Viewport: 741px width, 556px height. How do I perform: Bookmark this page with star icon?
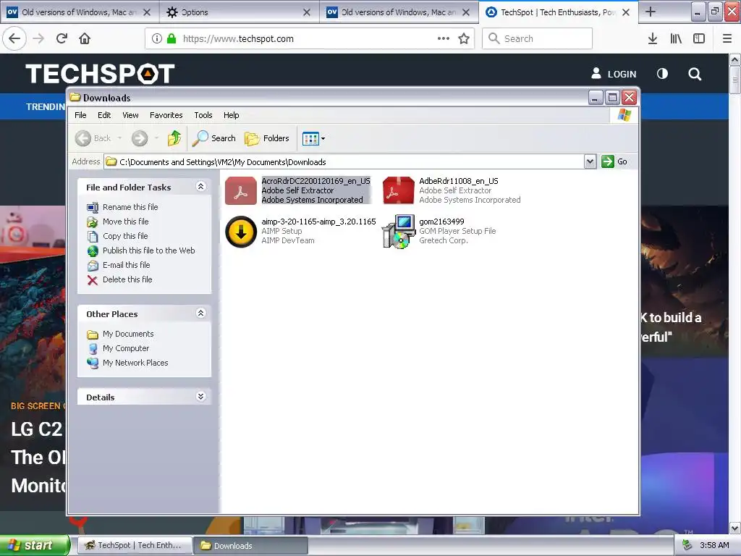(x=464, y=39)
